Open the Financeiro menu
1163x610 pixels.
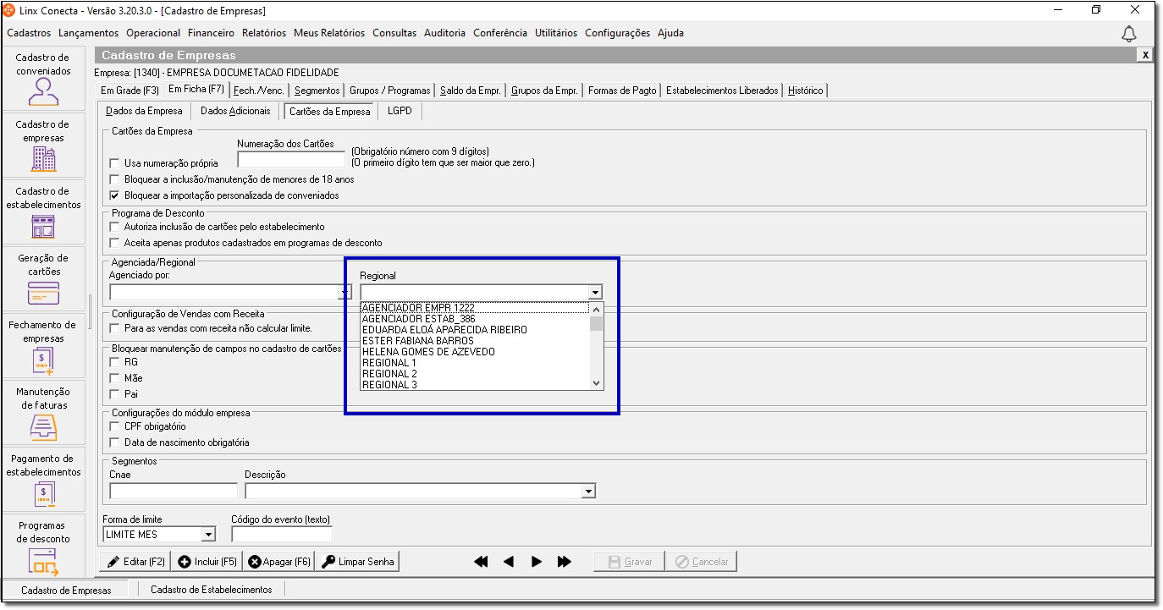(212, 33)
